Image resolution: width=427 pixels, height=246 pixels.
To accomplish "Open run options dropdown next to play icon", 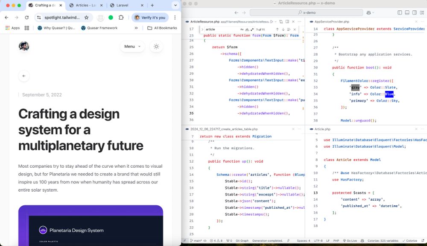I will 275,21.
